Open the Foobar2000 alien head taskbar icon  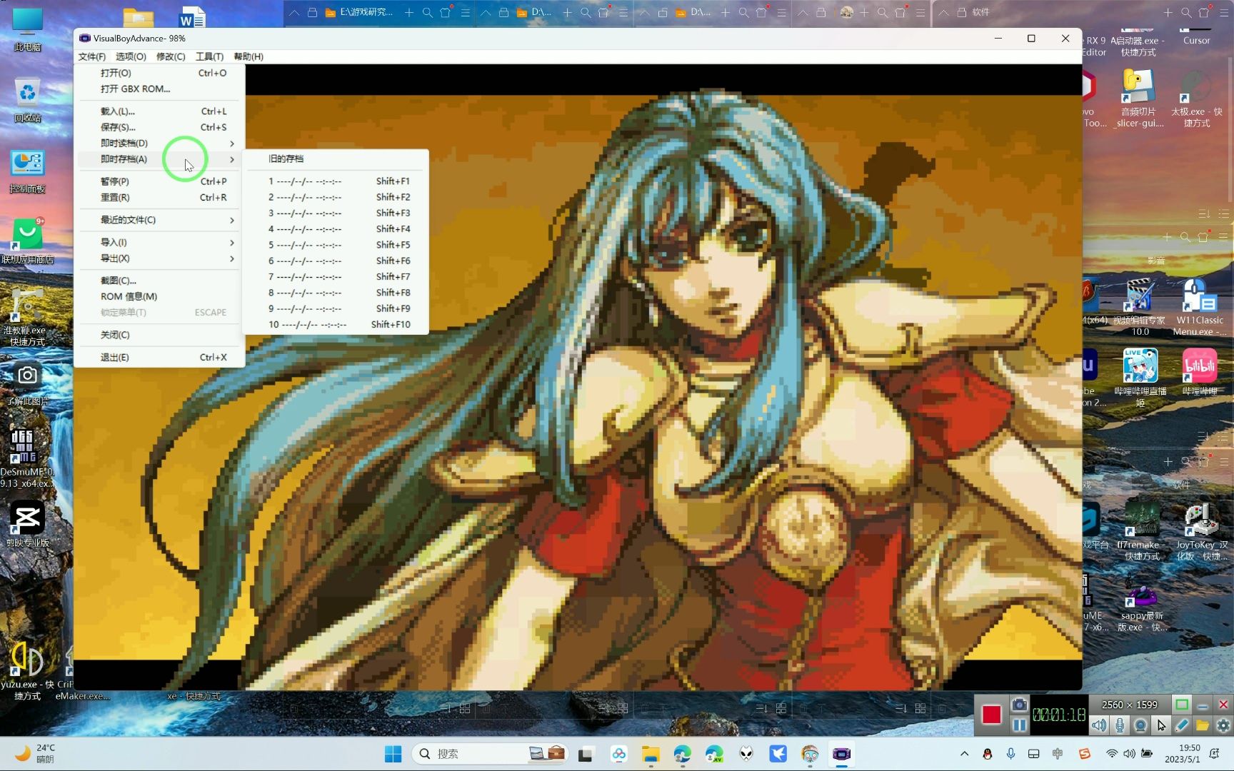[746, 754]
